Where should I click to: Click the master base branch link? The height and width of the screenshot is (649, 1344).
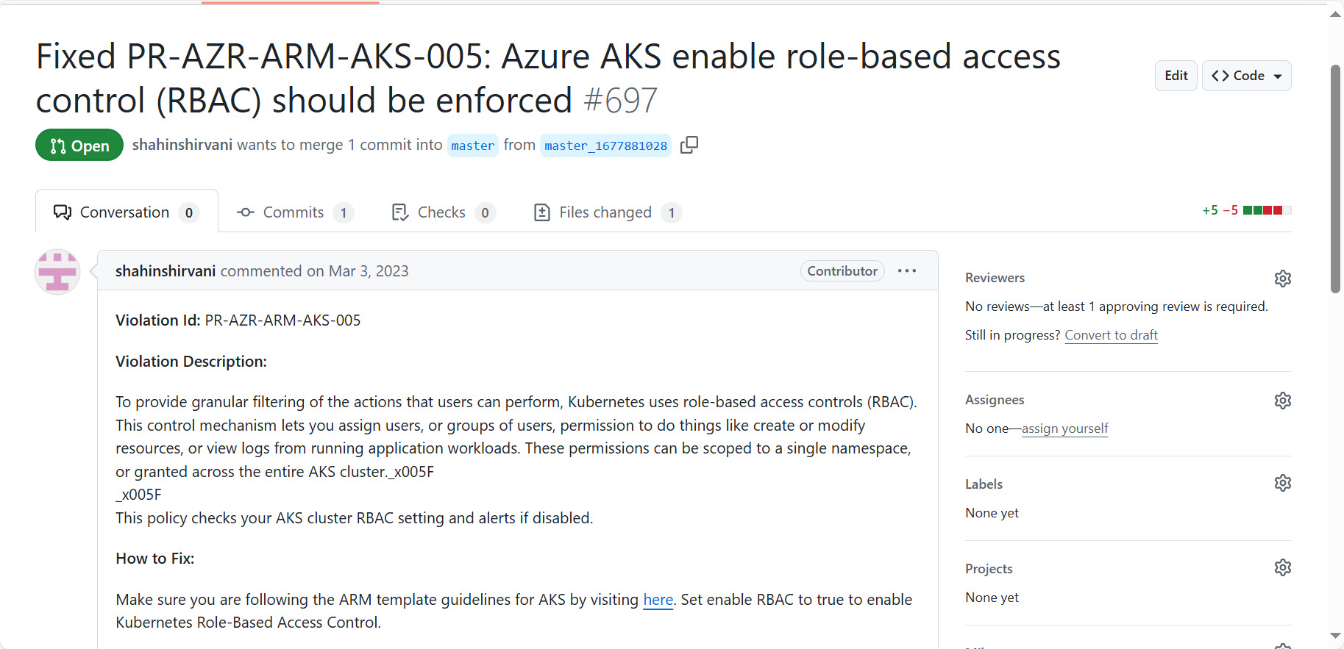tap(472, 146)
